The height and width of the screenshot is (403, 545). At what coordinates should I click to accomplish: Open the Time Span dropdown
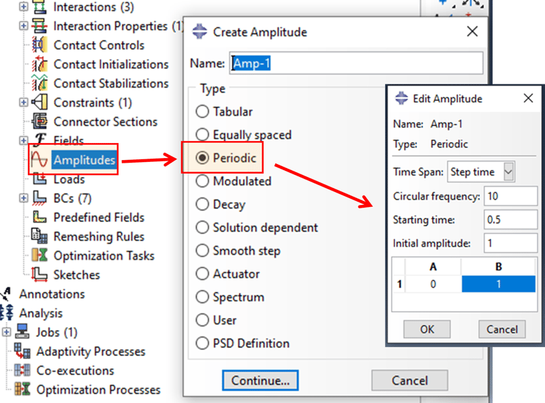(x=508, y=172)
